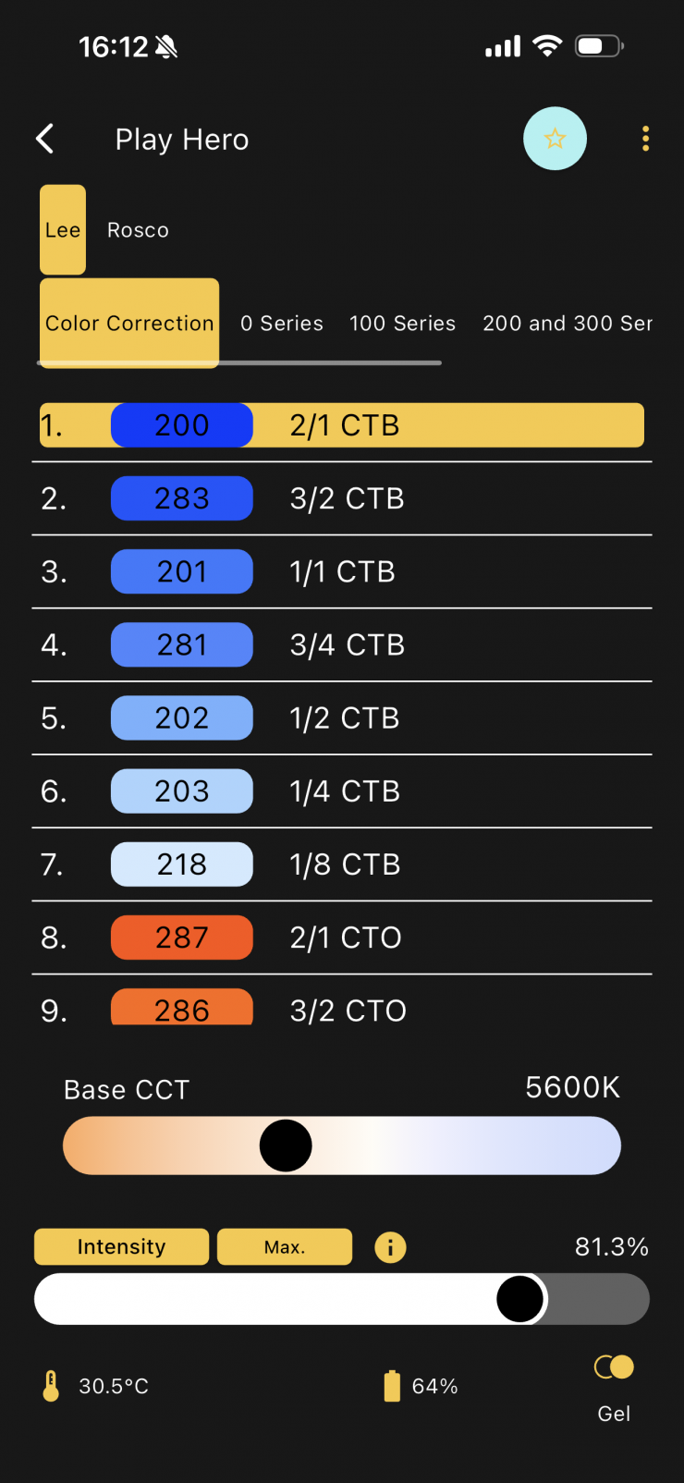The height and width of the screenshot is (1483, 684).
Task: Tap the Wi-Fi status icon
Action: [x=547, y=46]
